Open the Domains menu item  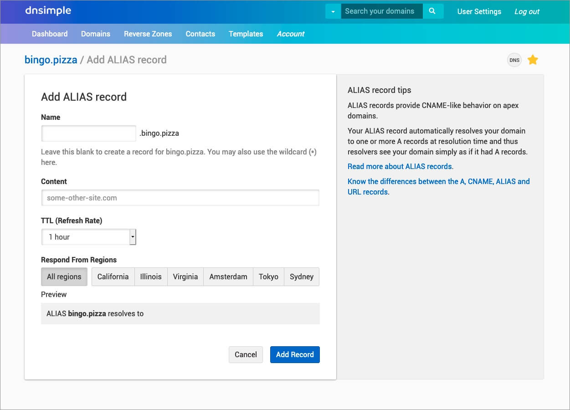96,34
